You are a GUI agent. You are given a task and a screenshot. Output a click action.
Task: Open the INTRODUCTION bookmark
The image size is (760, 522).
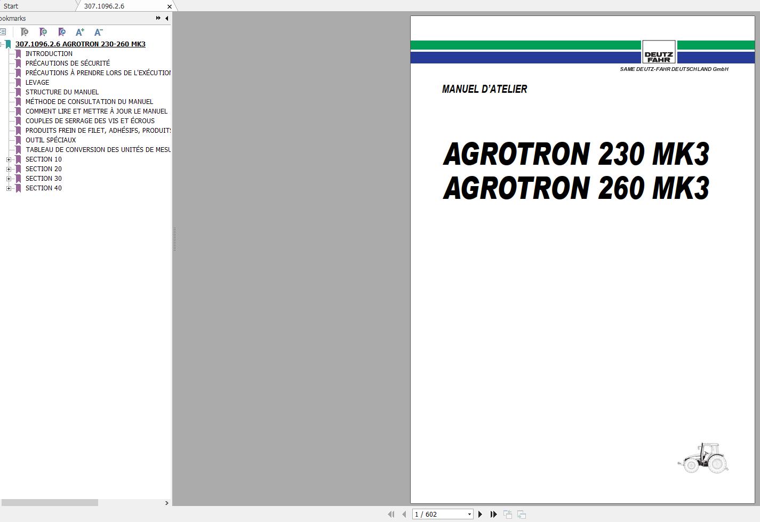(x=49, y=53)
